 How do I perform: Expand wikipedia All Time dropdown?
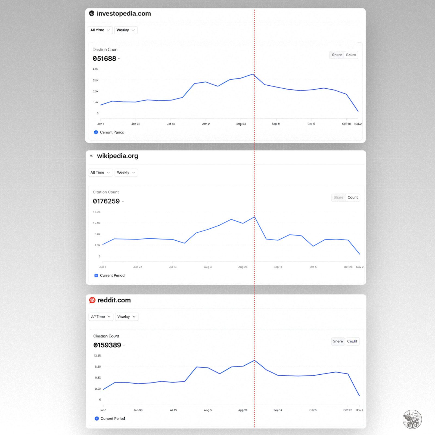click(x=100, y=173)
